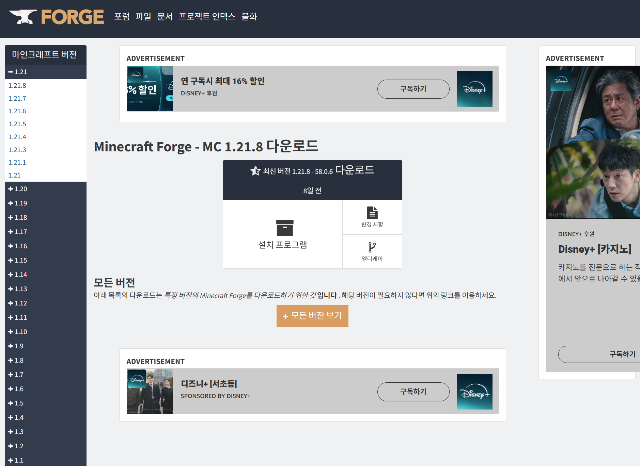
Task: Select version 1.21.8 in the sidebar
Action: [x=17, y=85]
